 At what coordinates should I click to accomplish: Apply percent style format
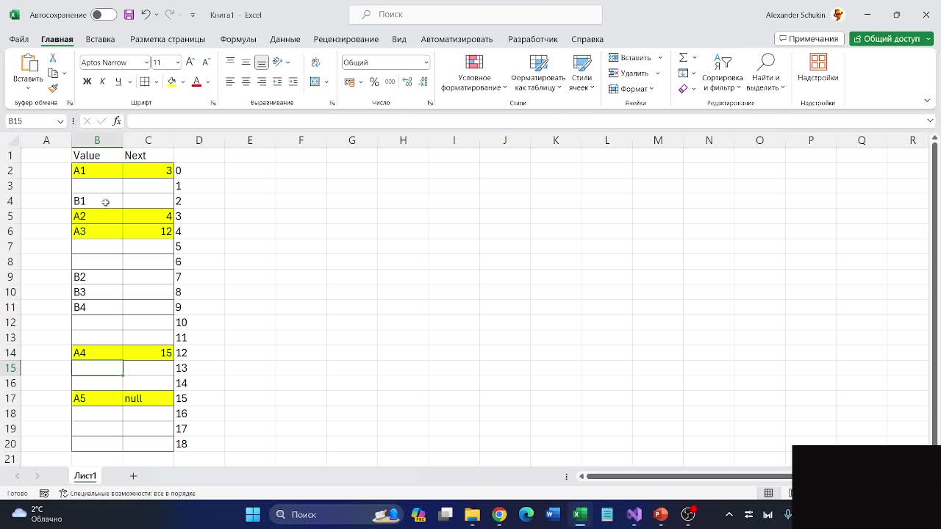click(x=374, y=82)
